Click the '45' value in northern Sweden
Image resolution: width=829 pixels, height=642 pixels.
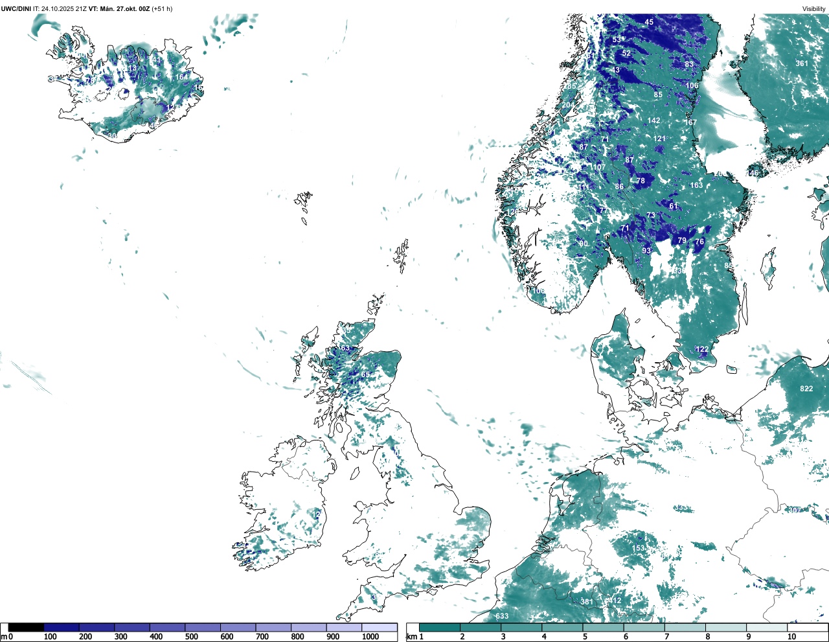coord(649,22)
